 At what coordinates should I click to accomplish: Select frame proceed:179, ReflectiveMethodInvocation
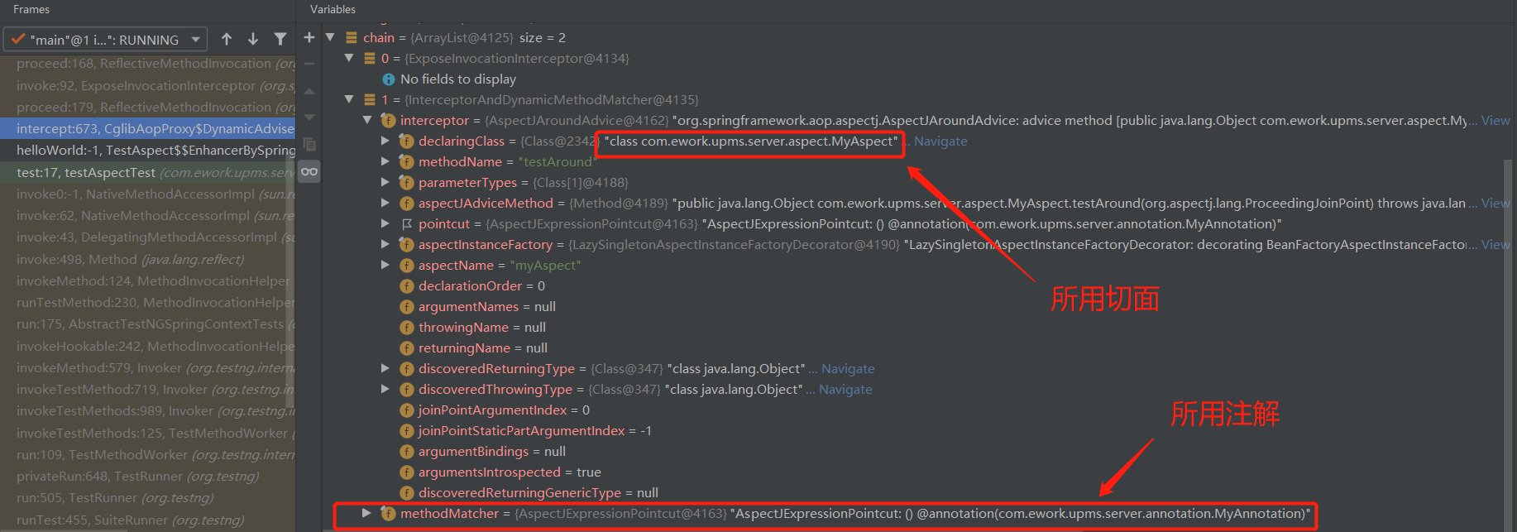coord(147,107)
